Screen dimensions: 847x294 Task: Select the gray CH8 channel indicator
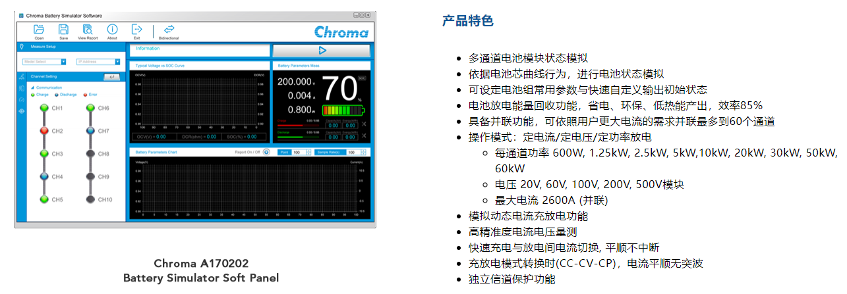coord(90,154)
